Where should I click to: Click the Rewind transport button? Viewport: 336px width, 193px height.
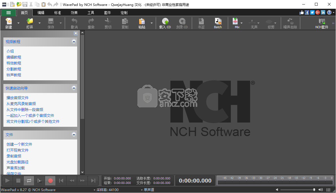click(72, 181)
